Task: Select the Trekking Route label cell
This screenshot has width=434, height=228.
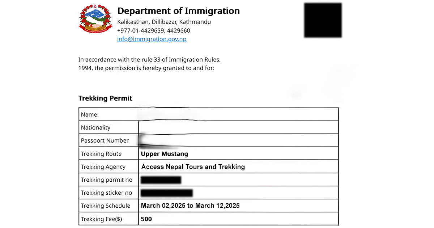Action: click(x=101, y=154)
